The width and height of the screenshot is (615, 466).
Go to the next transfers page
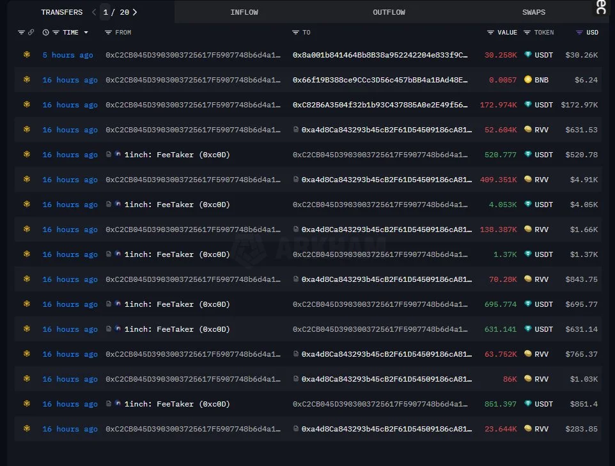click(135, 12)
